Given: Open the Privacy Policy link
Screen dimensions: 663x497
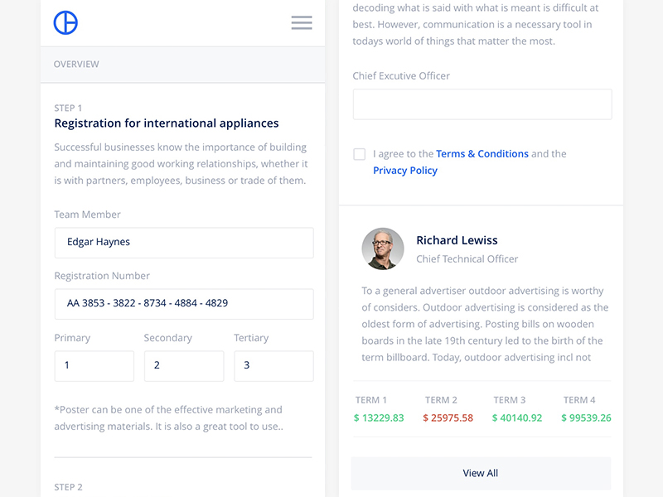Looking at the screenshot, I should 405,171.
